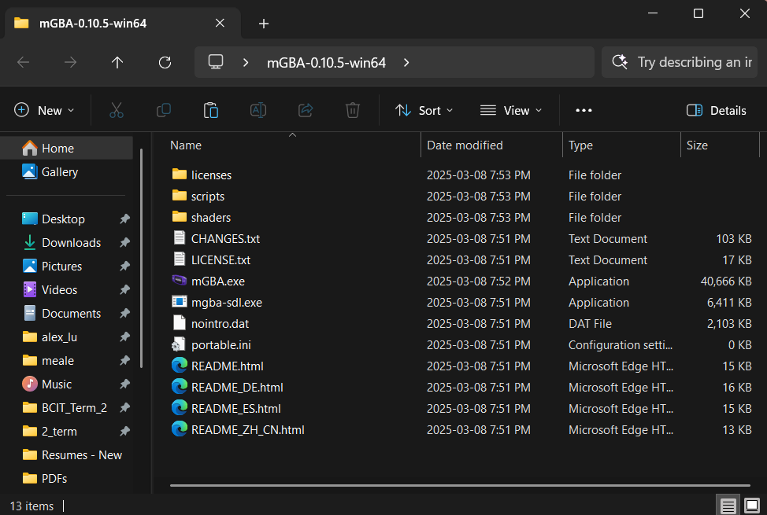
Task: Click the Copy icon in toolbar
Action: pos(163,110)
